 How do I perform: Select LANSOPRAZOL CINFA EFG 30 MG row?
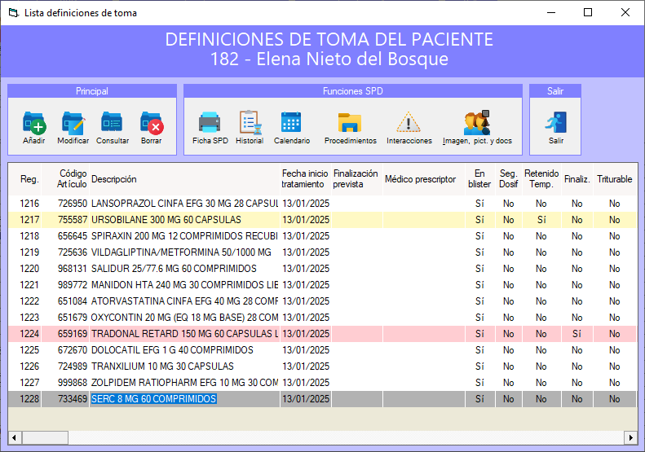pyautogui.click(x=322, y=204)
